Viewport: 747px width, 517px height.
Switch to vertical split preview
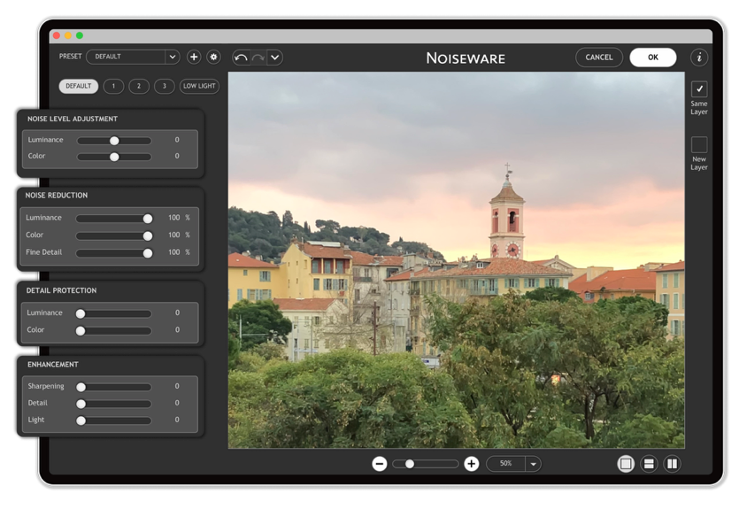pyautogui.click(x=672, y=464)
